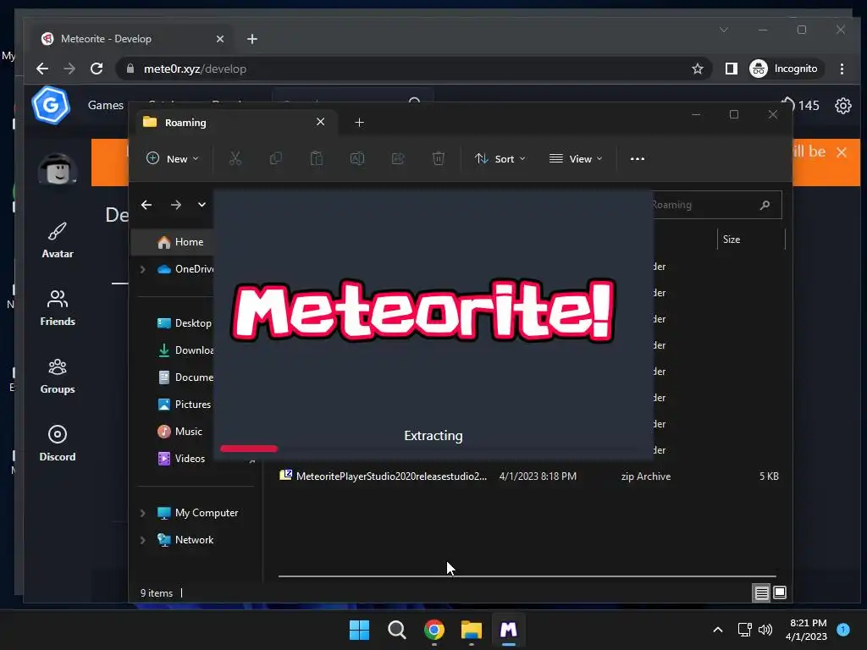Open a new Chrome tab
The width and height of the screenshot is (867, 650).
coord(252,39)
